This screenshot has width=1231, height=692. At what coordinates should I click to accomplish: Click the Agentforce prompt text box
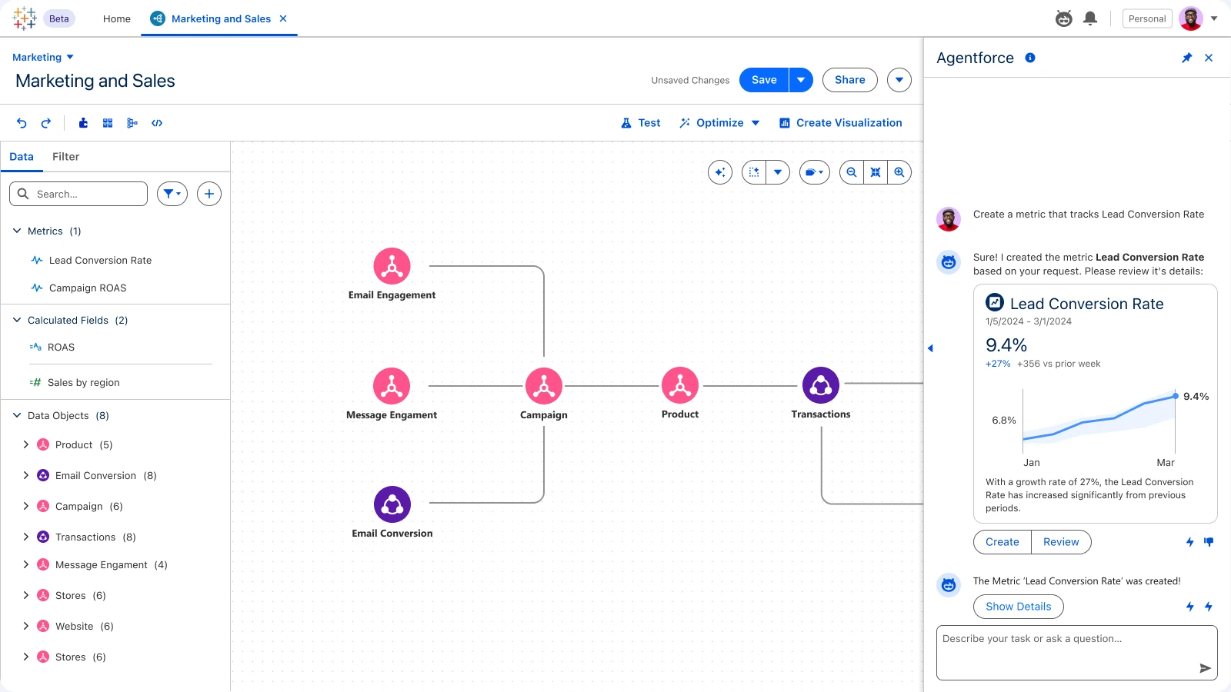1077,653
